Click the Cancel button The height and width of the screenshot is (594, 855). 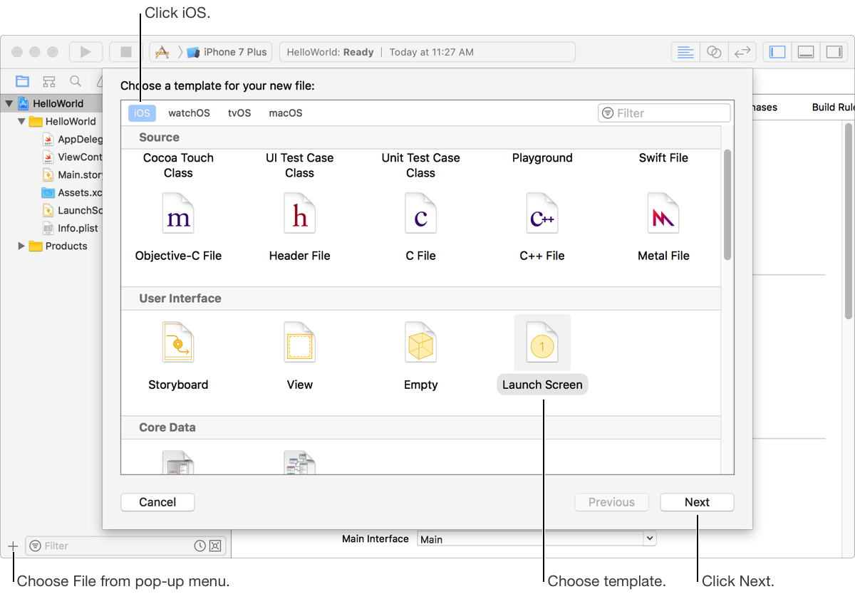[157, 502]
